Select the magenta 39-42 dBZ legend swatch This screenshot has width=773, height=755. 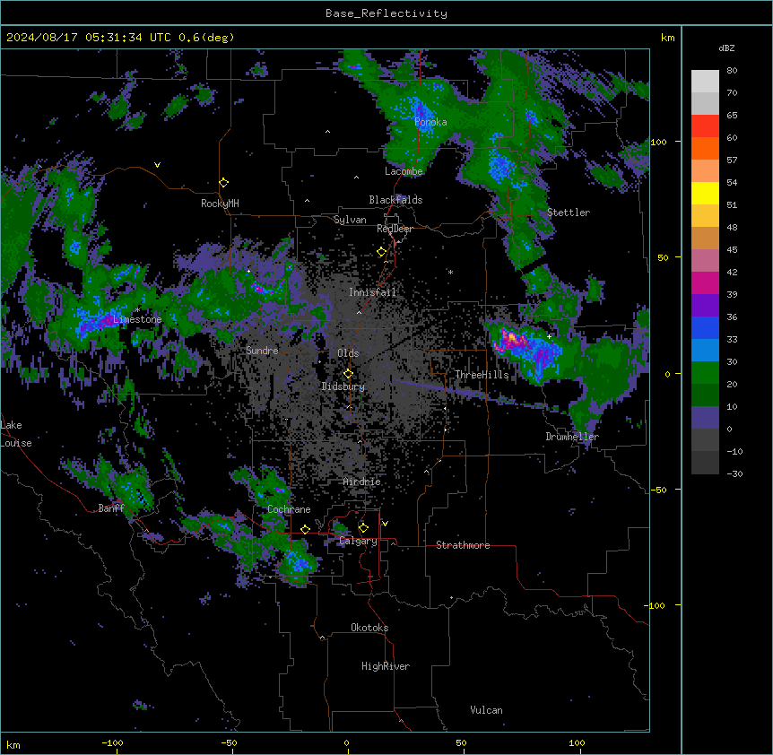tap(705, 283)
